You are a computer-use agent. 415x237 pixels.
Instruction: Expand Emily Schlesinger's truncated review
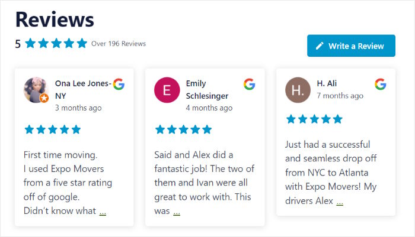(x=177, y=211)
